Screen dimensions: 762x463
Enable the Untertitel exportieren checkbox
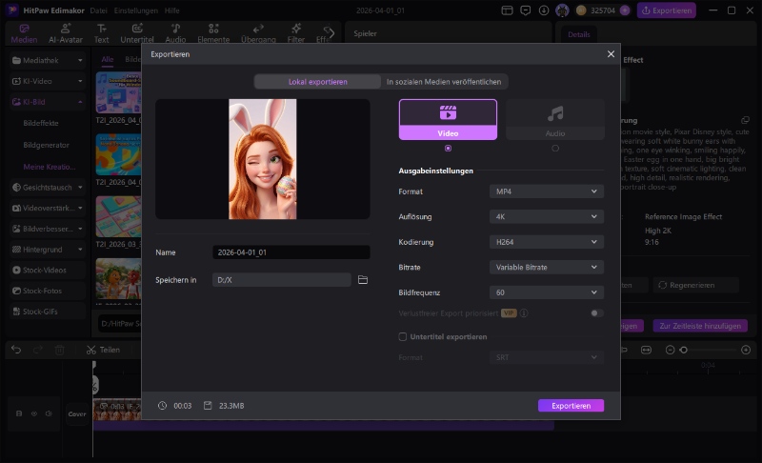coord(403,336)
